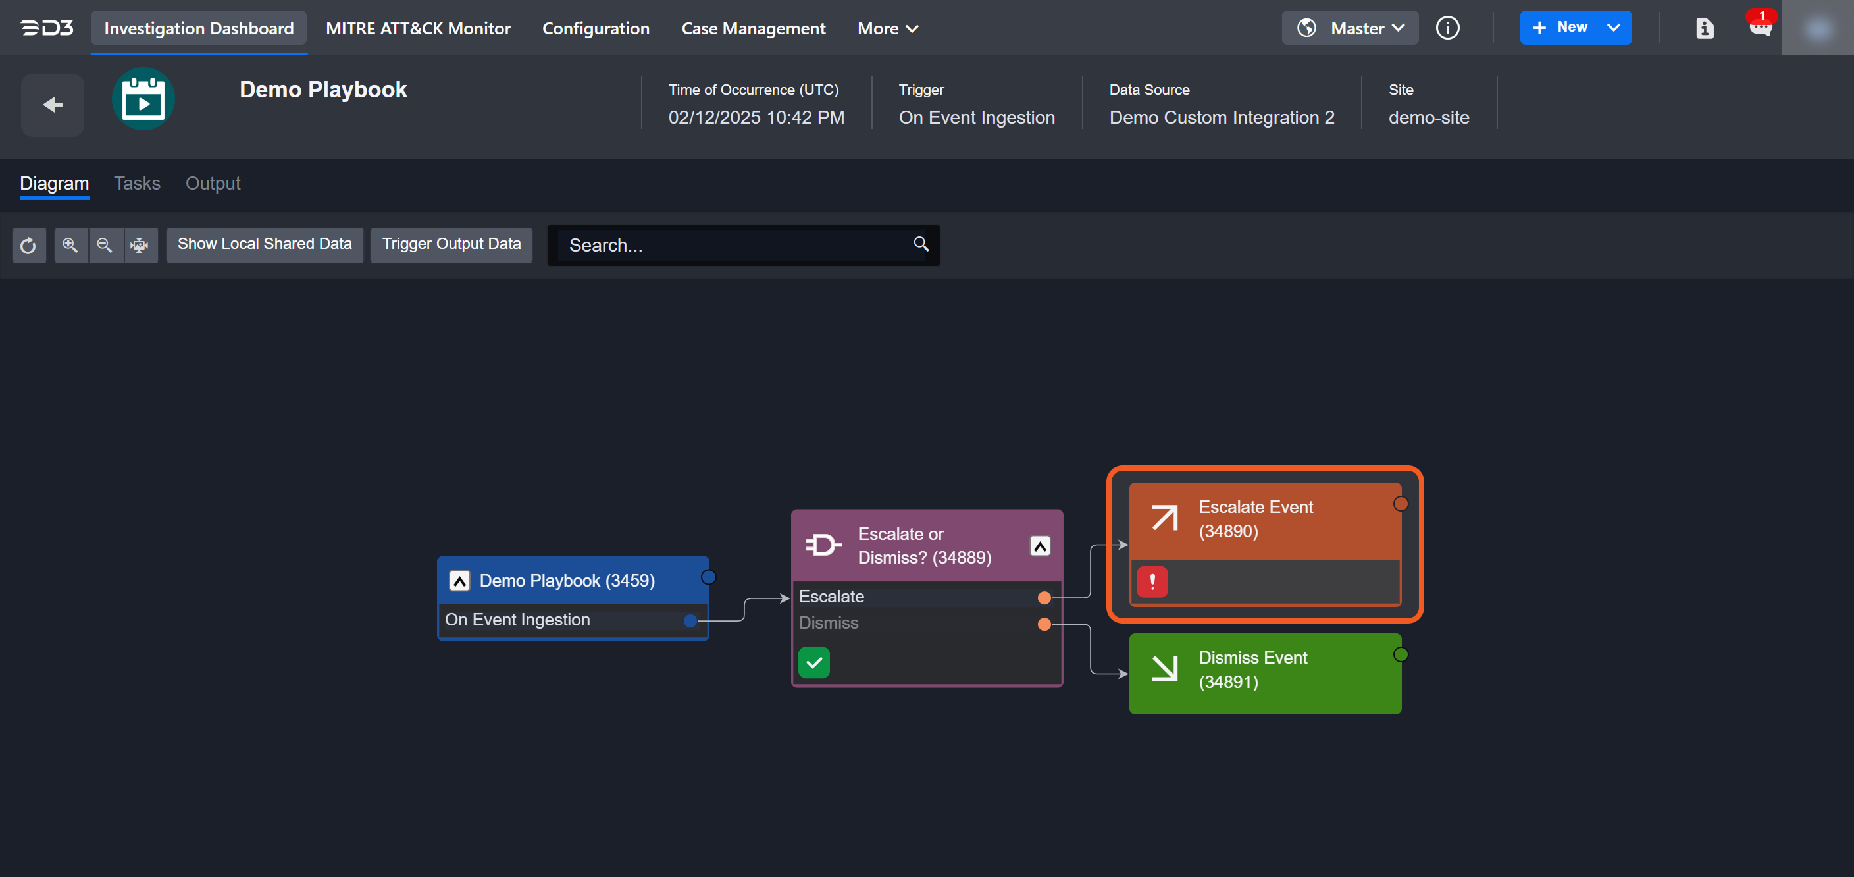Collapse the Escalate or Dismiss node

click(1039, 546)
